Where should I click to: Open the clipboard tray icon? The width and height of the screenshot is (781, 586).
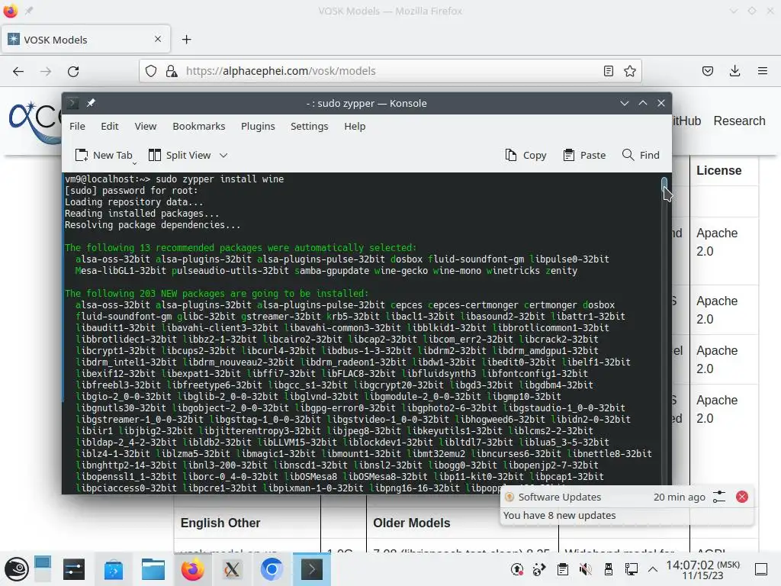pos(562,569)
